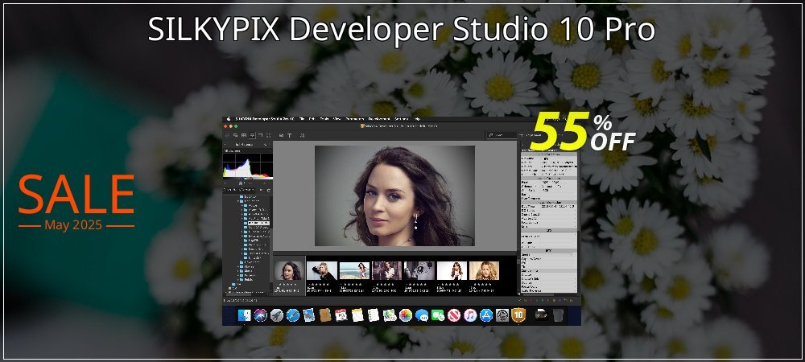The height and width of the screenshot is (362, 805).
Task: Open the Help menu
Action: pyautogui.click(x=417, y=119)
